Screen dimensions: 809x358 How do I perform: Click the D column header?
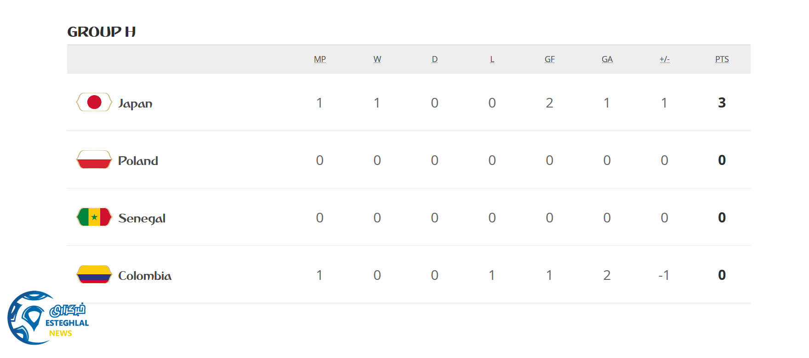tap(435, 59)
